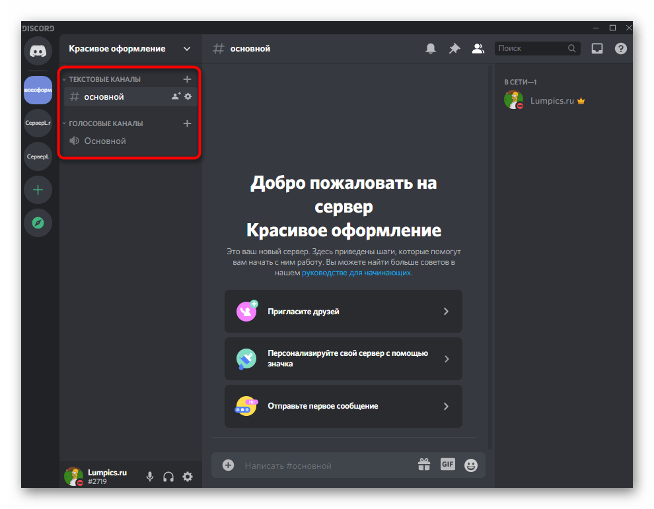Screen dimensions: 654x509
Task: Deafen with the headphones icon
Action: tap(168, 477)
